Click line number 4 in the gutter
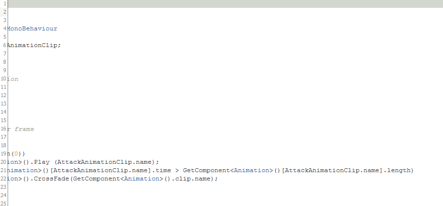This screenshot has height=206, width=443. pyautogui.click(x=5, y=28)
